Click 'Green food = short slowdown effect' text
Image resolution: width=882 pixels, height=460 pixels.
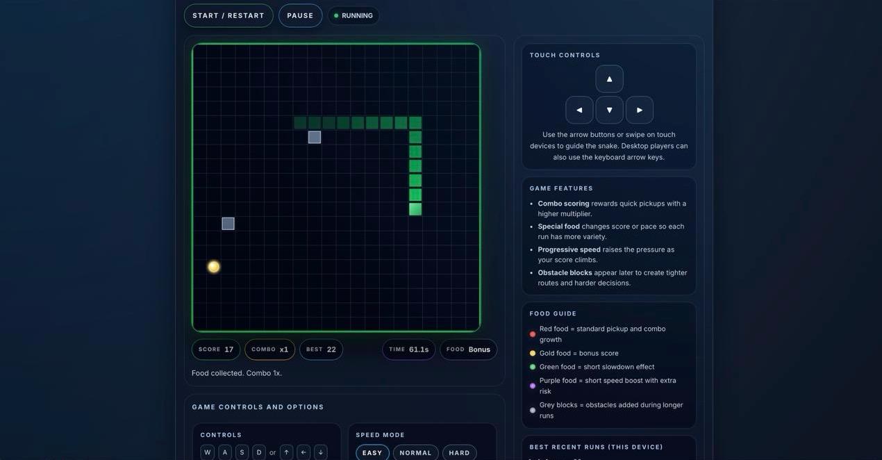click(x=597, y=367)
